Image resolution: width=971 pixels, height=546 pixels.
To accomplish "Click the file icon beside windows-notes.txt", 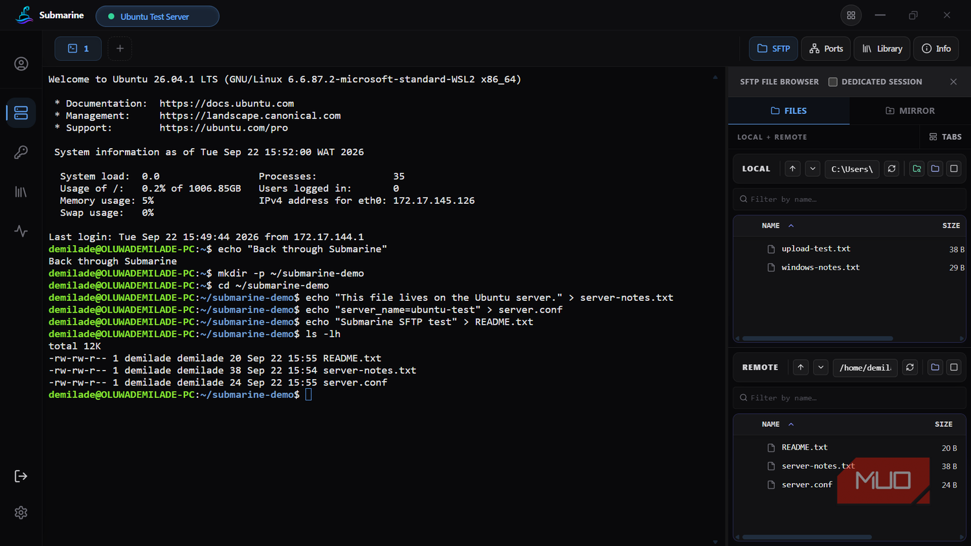I will (771, 267).
